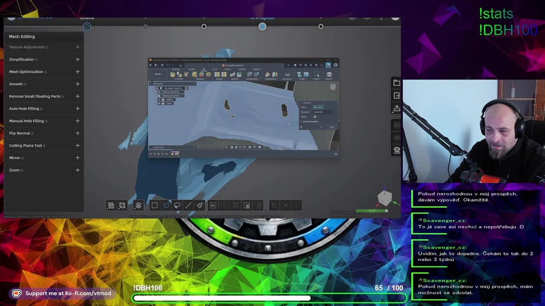The height and width of the screenshot is (306, 545).
Task: Click the Select ALL icon in bottom toolbar
Action: pyautogui.click(x=213, y=206)
